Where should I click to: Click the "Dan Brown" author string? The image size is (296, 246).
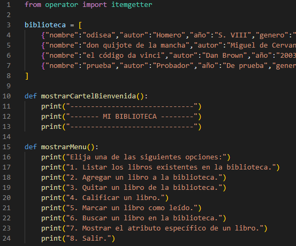click(x=224, y=56)
